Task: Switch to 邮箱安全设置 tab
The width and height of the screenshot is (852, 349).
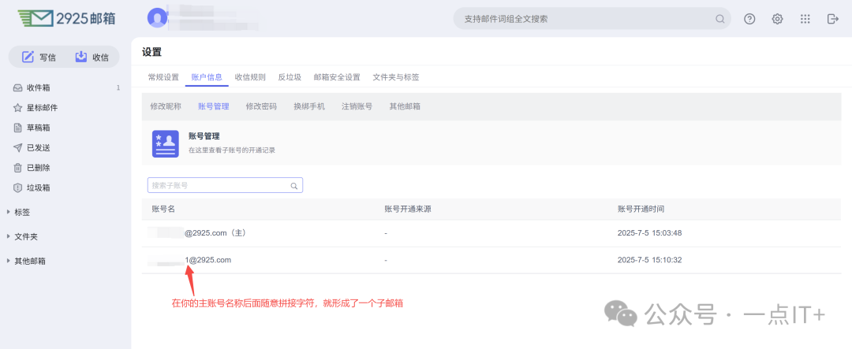Action: tap(337, 77)
